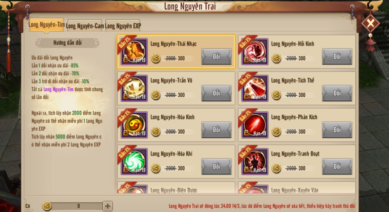The height and width of the screenshot is (212, 389).
Task: Exchange Long Nguyên-Thái Nhạc with Đổi button
Action: point(216,57)
